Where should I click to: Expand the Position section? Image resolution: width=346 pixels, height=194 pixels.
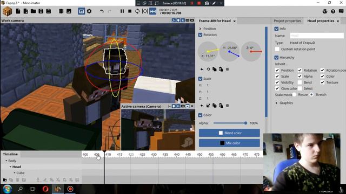[x=200, y=29]
